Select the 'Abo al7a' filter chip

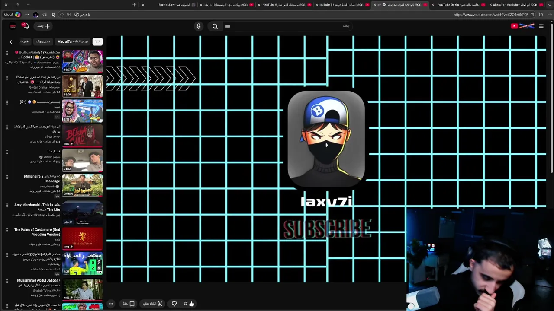click(73, 41)
